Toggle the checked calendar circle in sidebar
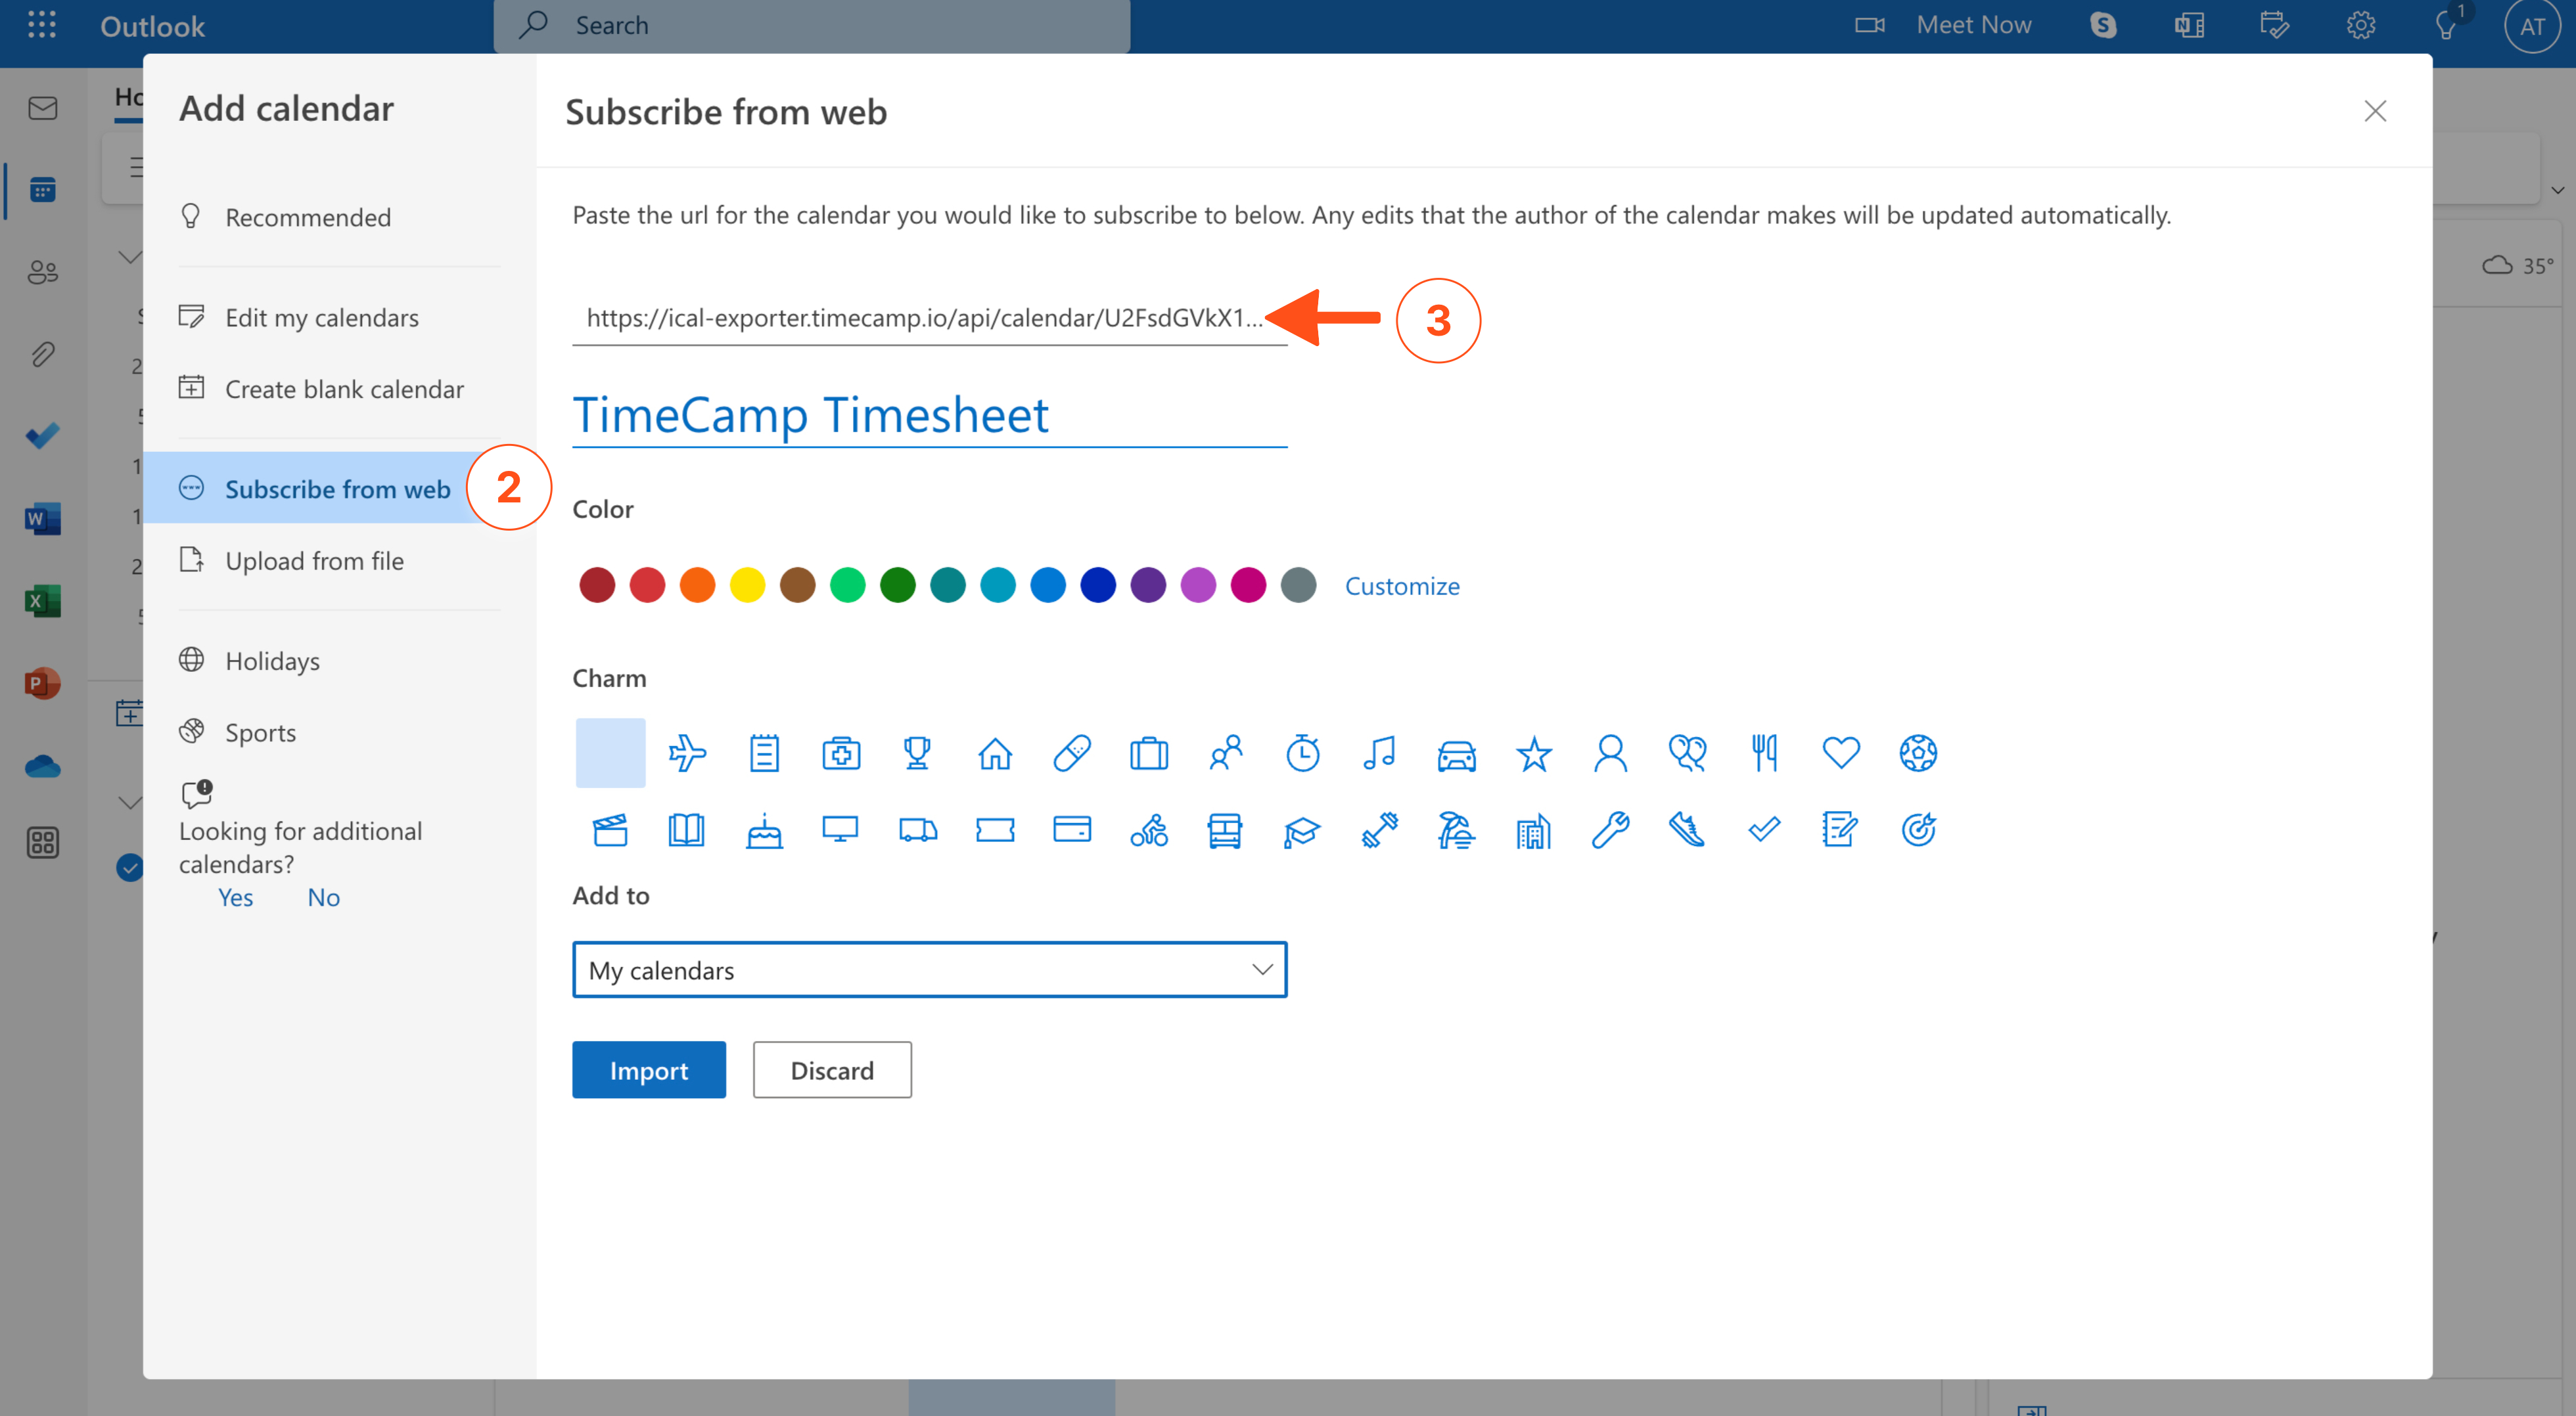Viewport: 2576px width, 1416px height. coord(130,866)
